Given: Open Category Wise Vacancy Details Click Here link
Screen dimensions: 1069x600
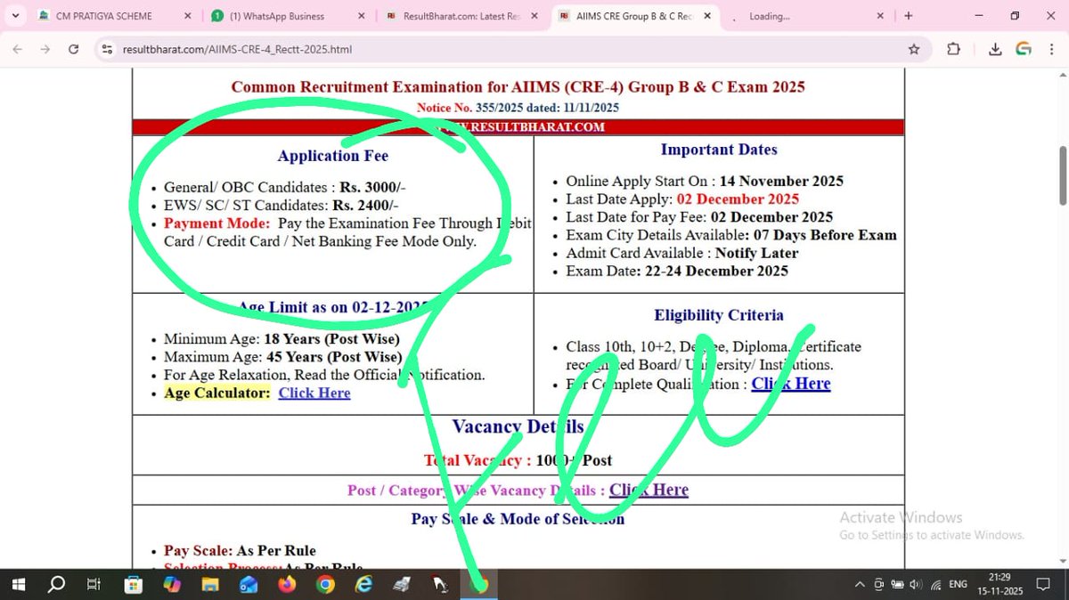Looking at the screenshot, I should (x=649, y=490).
